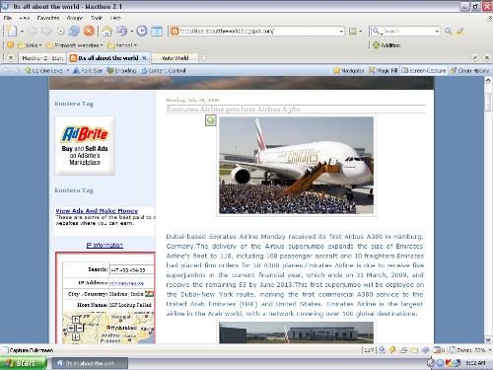Switch to the Maxthon 2 - Start tab
Viewport: 493px width, 370px height.
coord(42,58)
